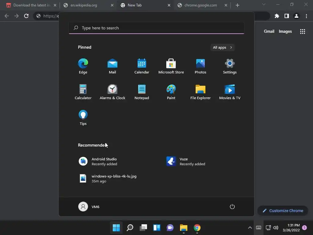Launch Notepad from pinned apps
313x235 pixels.
(x=142, y=92)
